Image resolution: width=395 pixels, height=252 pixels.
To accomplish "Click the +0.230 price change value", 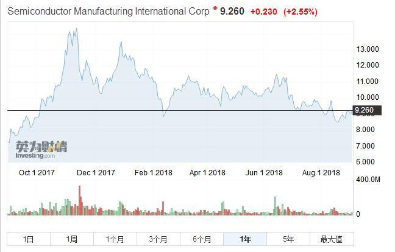I will (x=263, y=12).
